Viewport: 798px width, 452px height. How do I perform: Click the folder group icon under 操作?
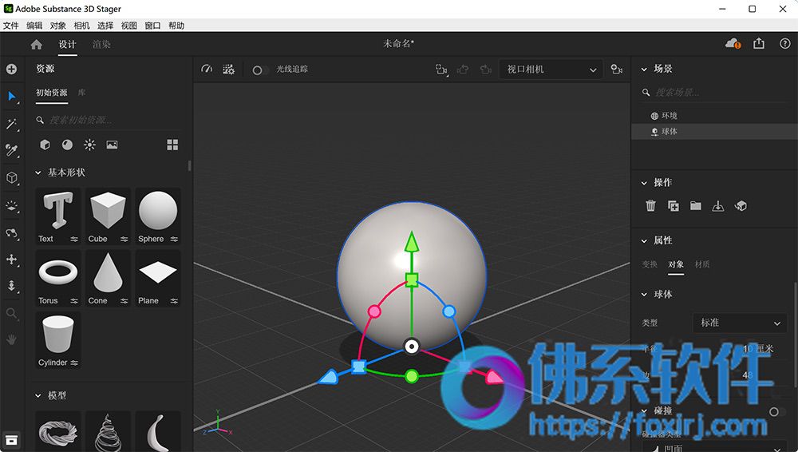coord(696,206)
